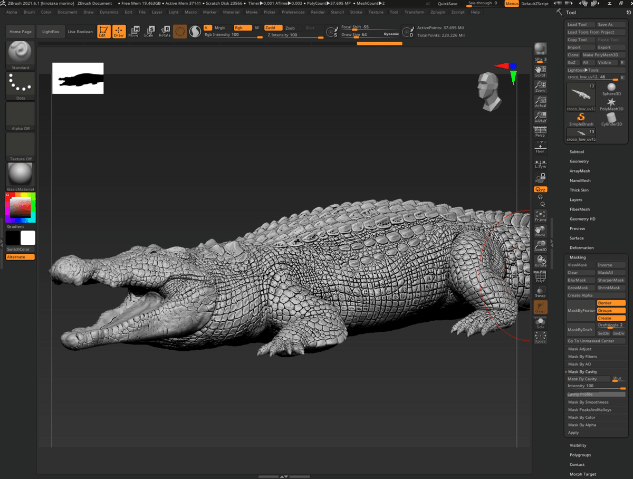Click the Xpose icon
633x479 pixels.
[x=540, y=337]
